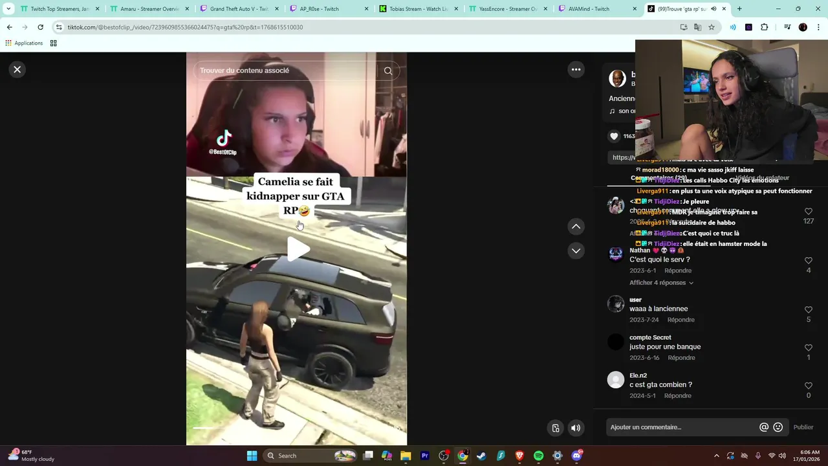Open Brave browser from taskbar
This screenshot has width=828, height=466.
coord(519,456)
